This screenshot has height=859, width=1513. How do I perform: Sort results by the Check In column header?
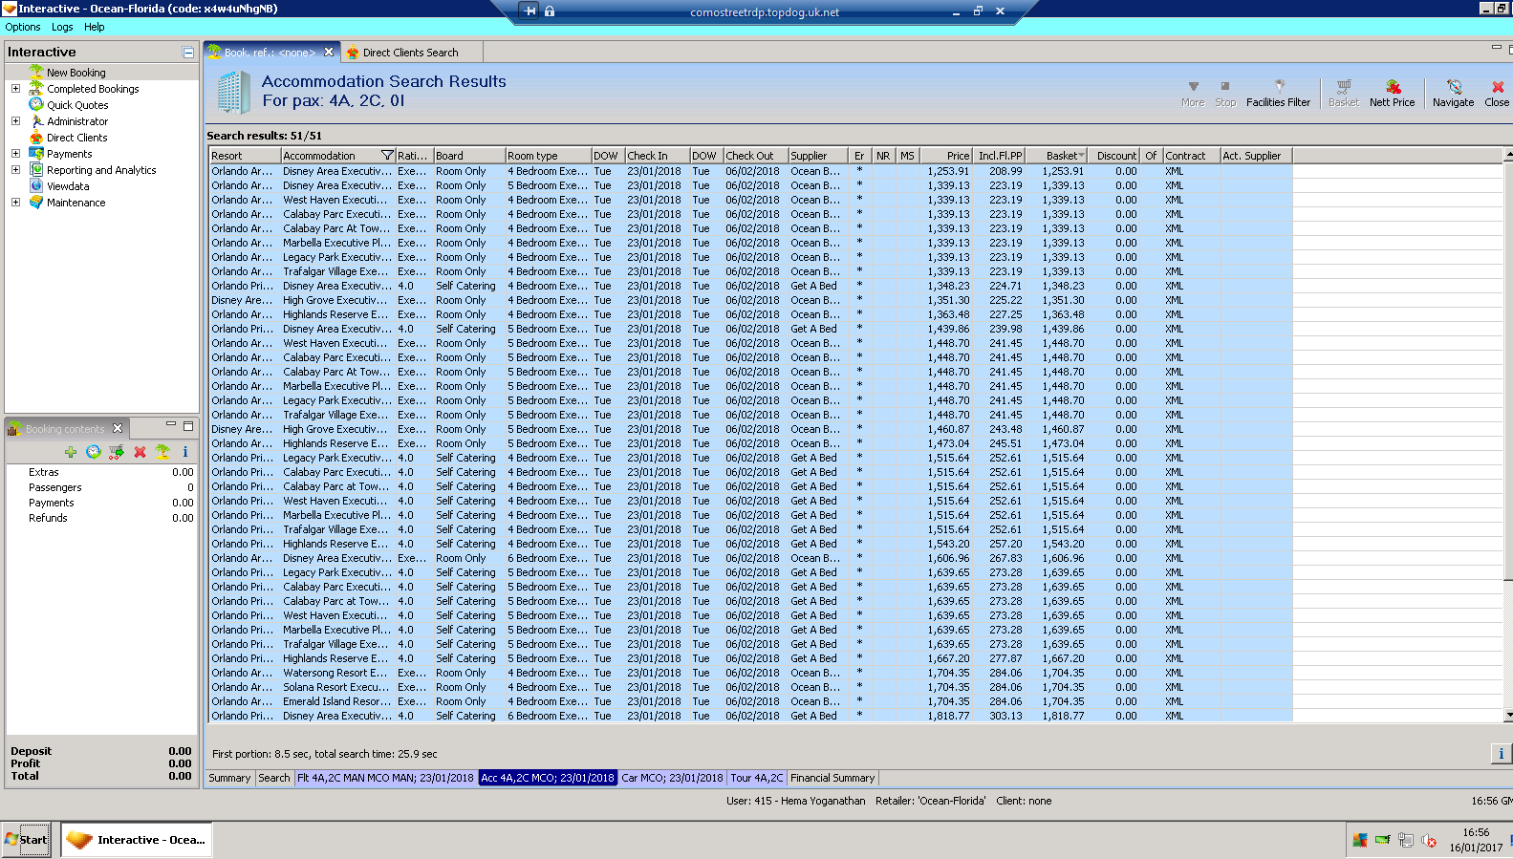(x=657, y=156)
